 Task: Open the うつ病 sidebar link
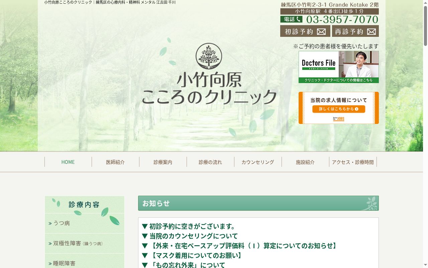coord(85,223)
